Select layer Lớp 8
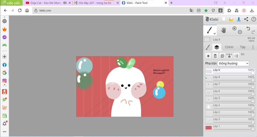 pos(230,78)
